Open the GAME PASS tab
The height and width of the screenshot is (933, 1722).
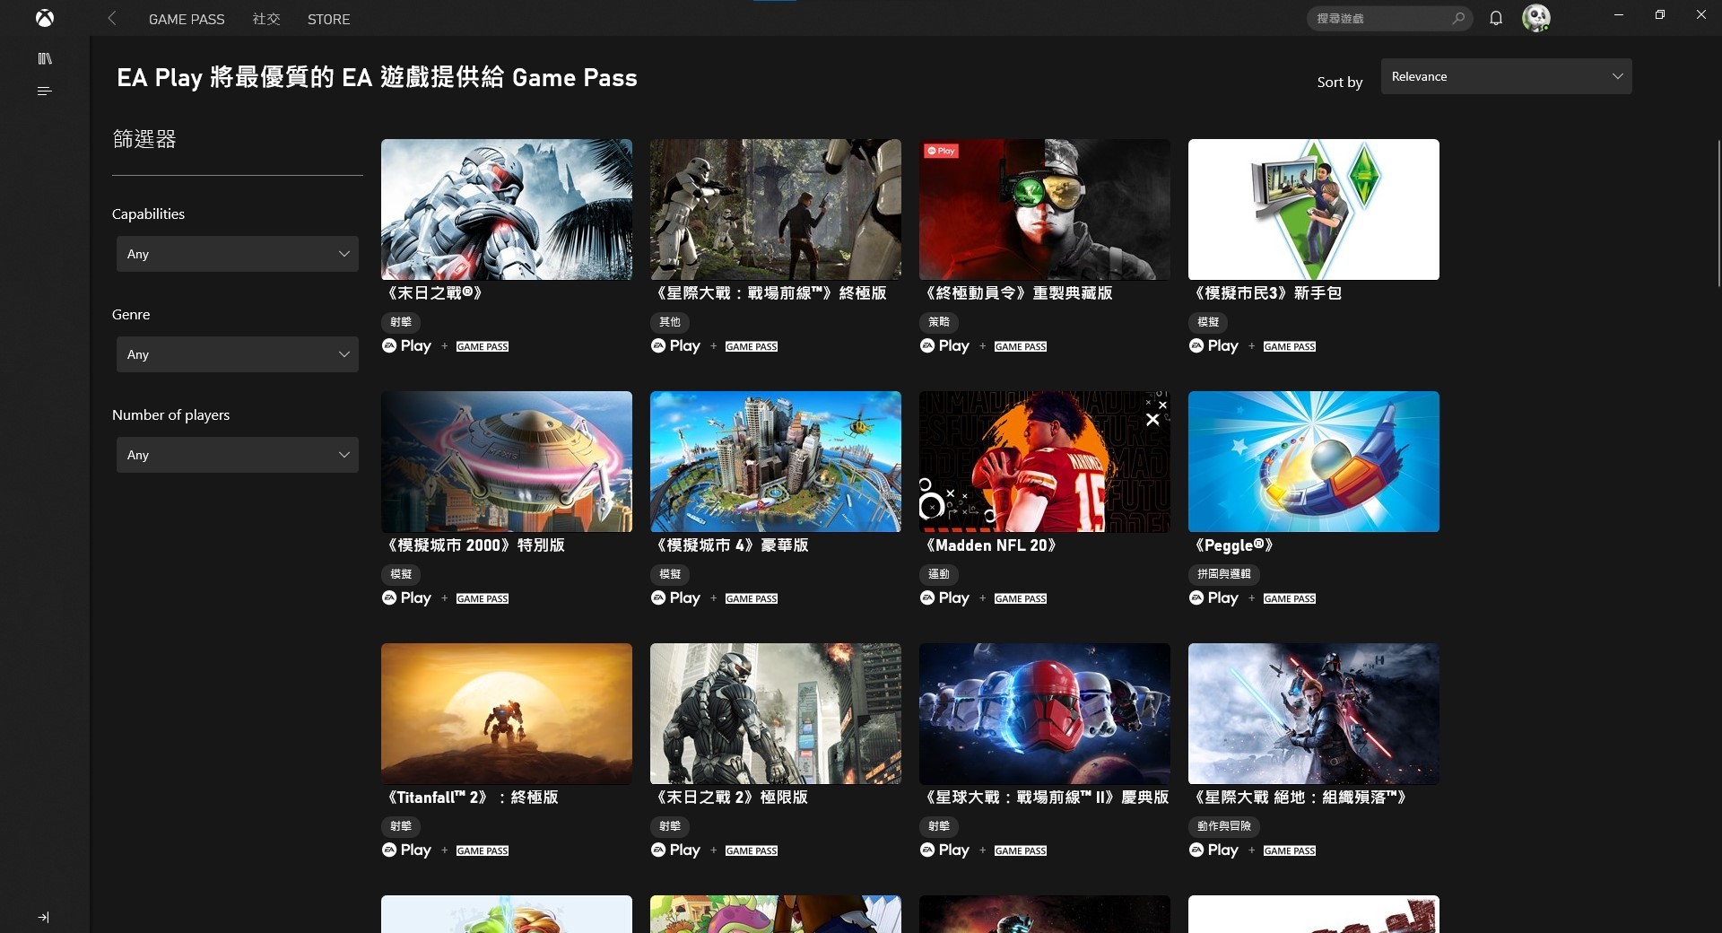coord(187,19)
